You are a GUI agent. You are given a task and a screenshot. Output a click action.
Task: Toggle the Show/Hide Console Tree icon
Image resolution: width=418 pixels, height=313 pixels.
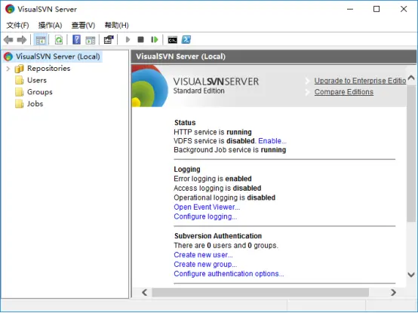41,40
